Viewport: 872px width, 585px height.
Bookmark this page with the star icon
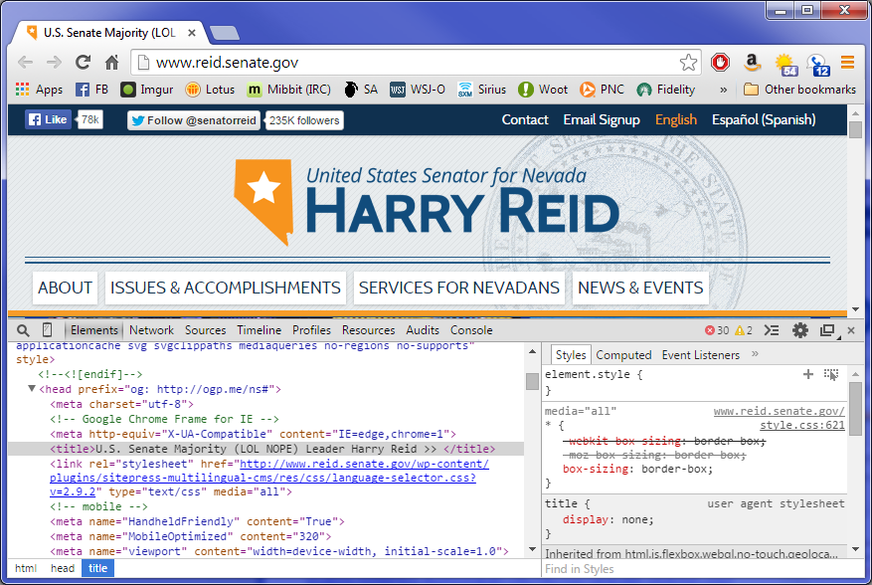pos(688,63)
